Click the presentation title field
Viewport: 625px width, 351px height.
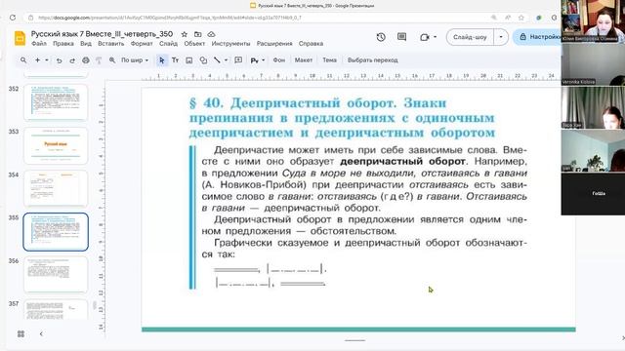102,34
